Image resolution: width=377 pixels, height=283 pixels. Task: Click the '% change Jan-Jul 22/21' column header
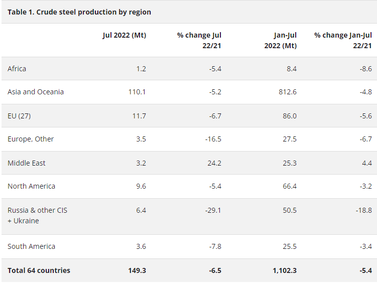click(343, 40)
